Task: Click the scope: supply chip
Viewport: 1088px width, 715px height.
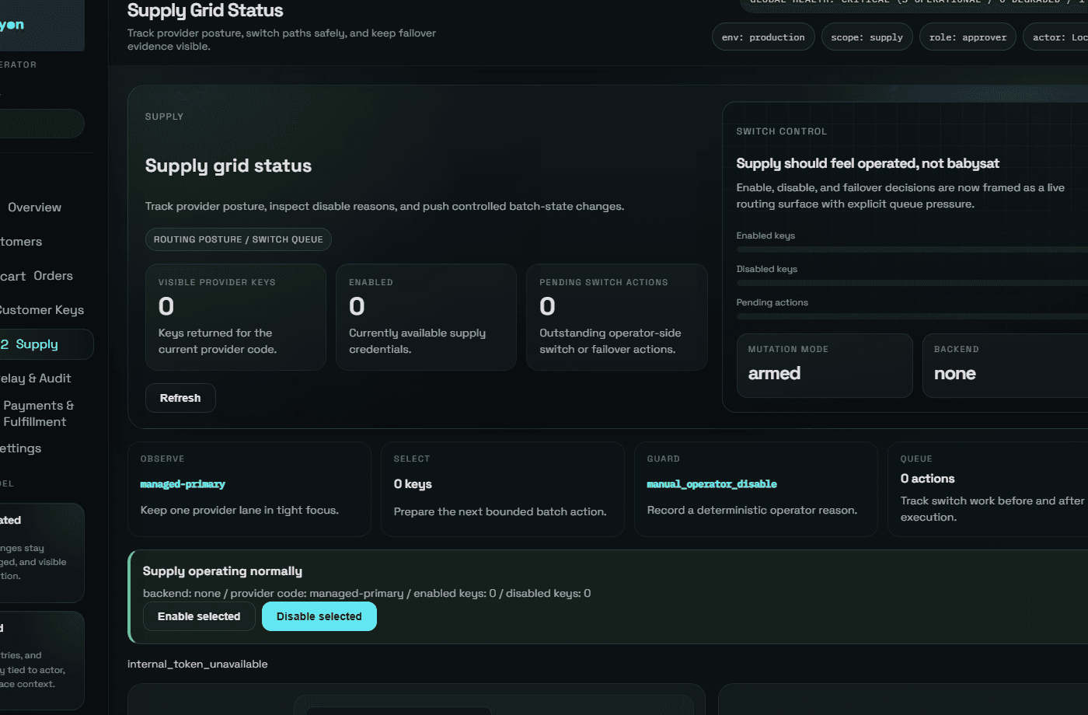Action: (x=867, y=37)
